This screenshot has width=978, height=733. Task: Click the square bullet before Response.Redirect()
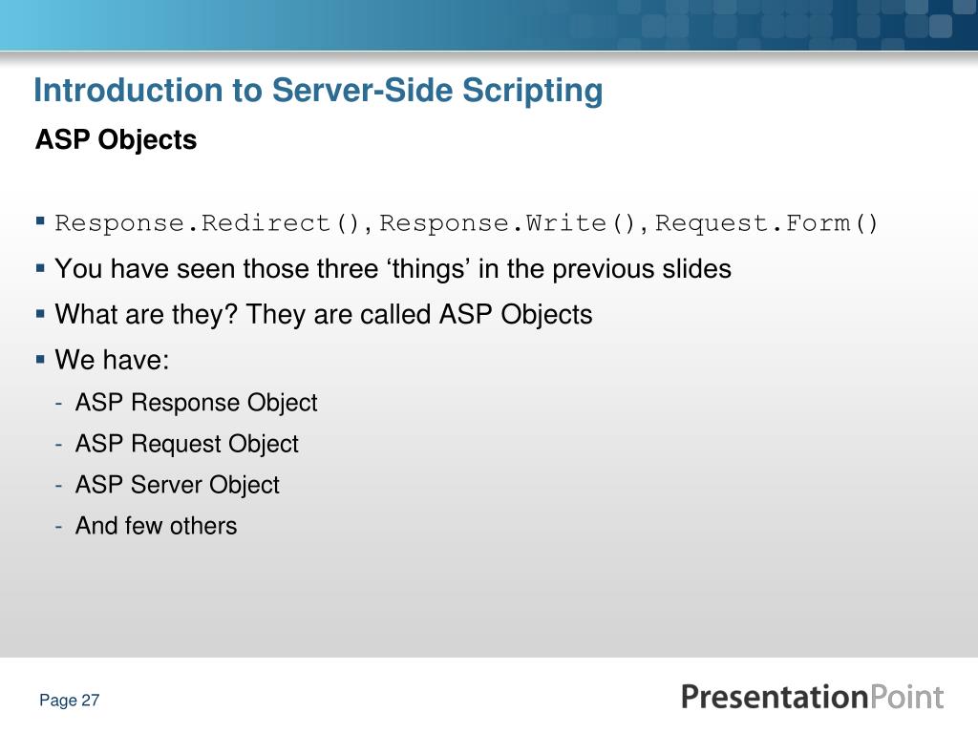(x=40, y=220)
